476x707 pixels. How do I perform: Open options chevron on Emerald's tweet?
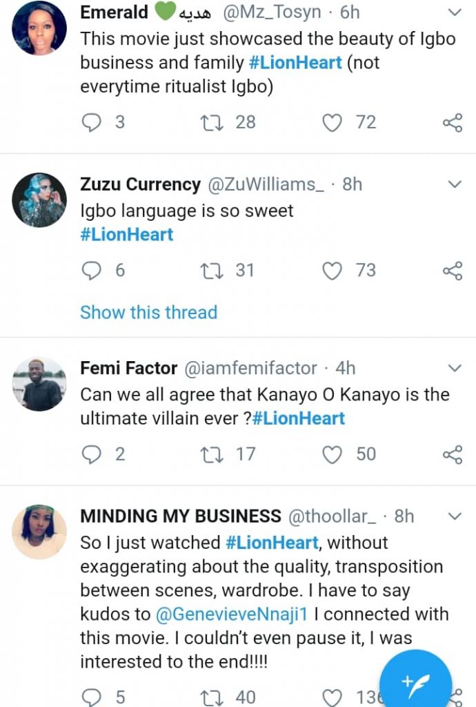coord(455,12)
